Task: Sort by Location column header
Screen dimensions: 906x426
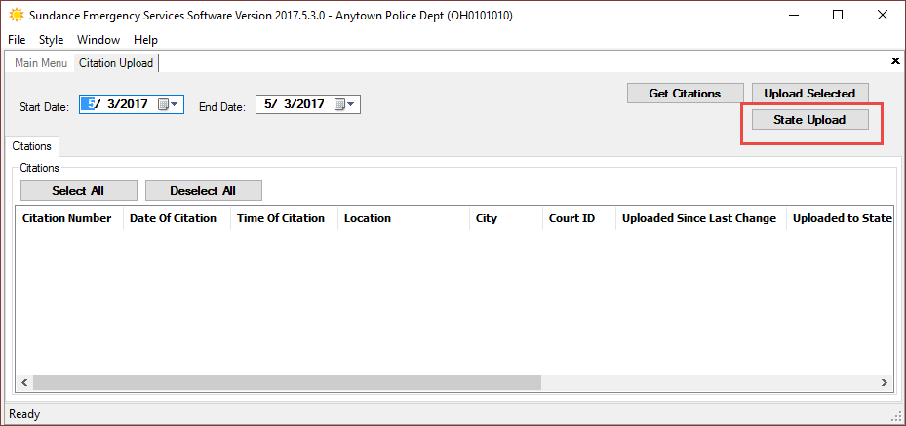Action: coord(404,218)
